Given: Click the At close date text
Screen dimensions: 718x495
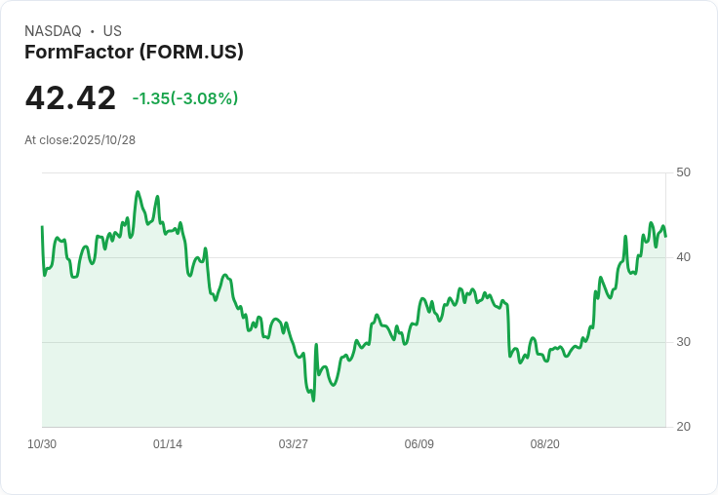Looking at the screenshot, I should [80, 139].
